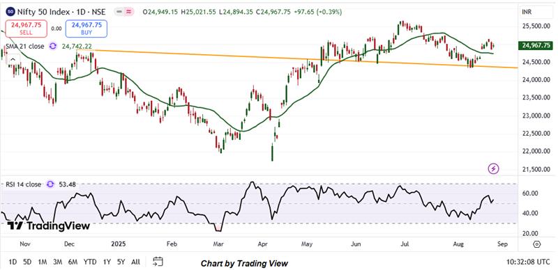Screen dimensions: 558x270
Task: Select the YTD time range
Action: click(90, 262)
